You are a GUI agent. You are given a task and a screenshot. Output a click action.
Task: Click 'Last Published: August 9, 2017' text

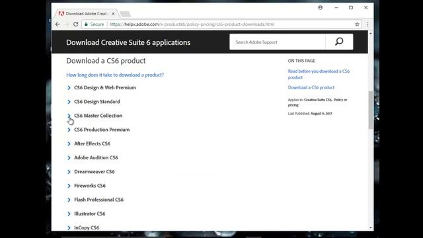click(310, 114)
